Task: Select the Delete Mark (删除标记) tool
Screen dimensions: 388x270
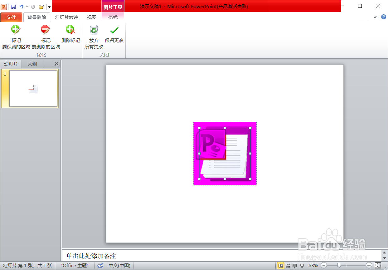Action: tap(71, 34)
